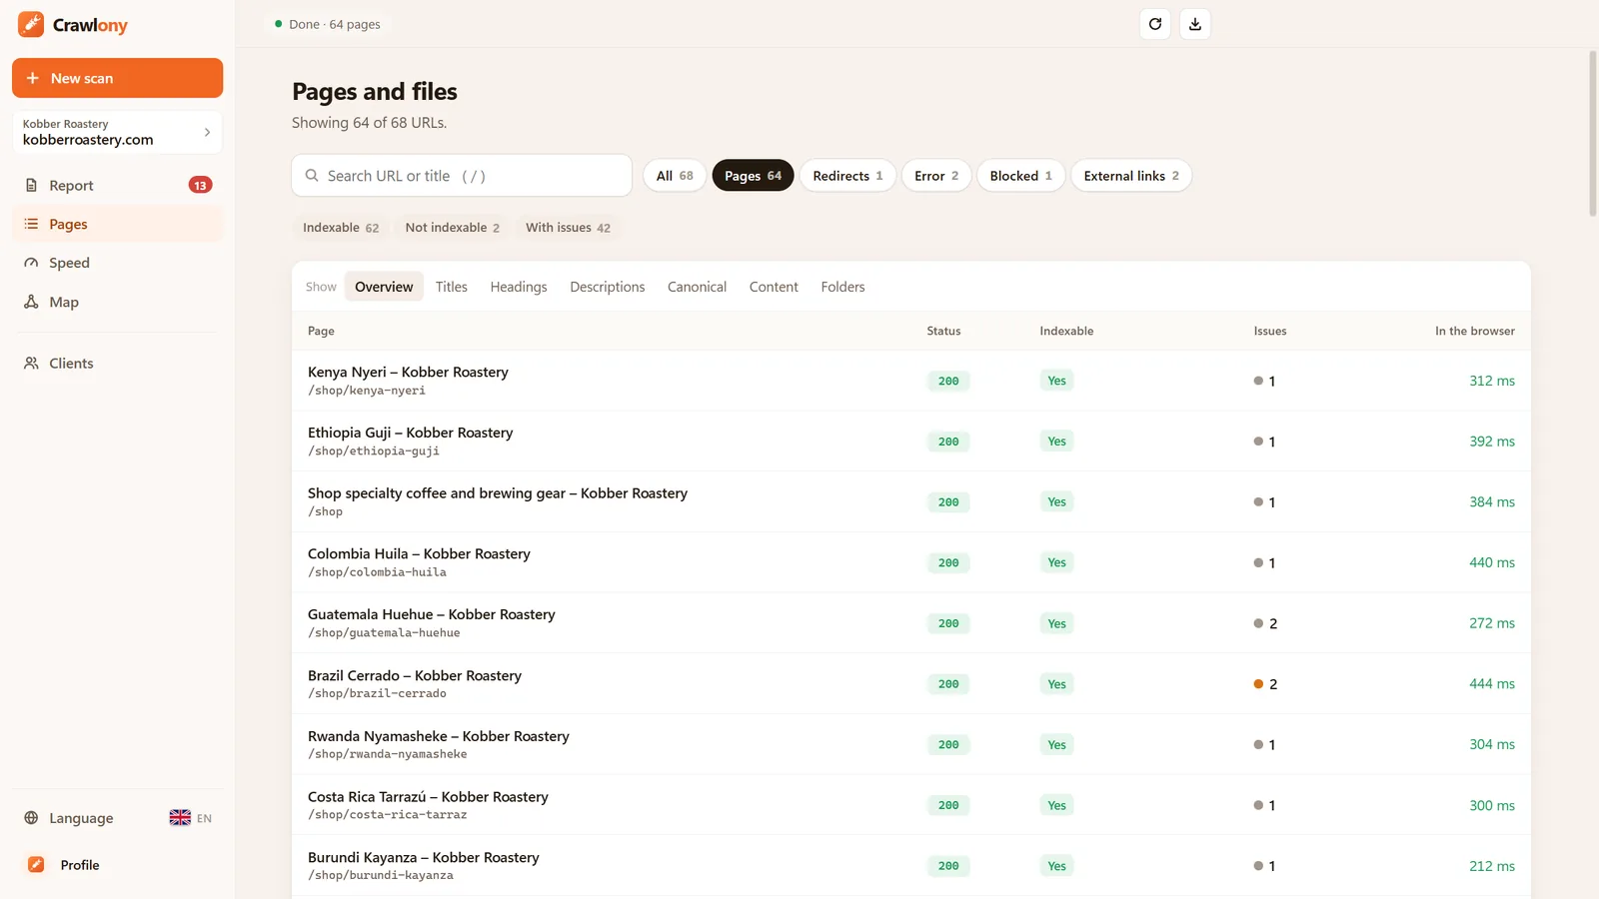The width and height of the screenshot is (1599, 899).
Task: Filter by Redirects
Action: click(x=847, y=176)
